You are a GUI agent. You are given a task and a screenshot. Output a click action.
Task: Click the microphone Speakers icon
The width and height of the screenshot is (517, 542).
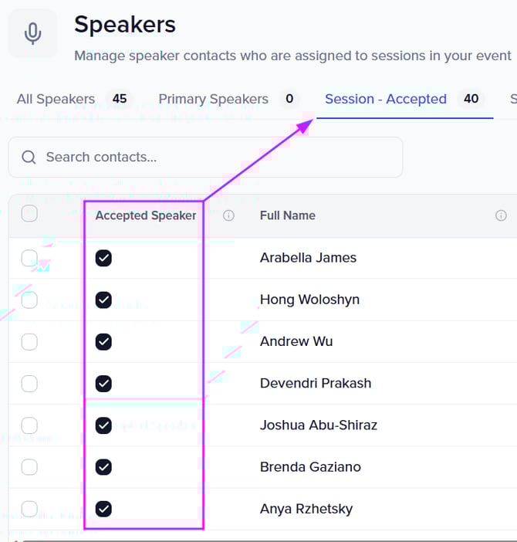pyautogui.click(x=32, y=33)
